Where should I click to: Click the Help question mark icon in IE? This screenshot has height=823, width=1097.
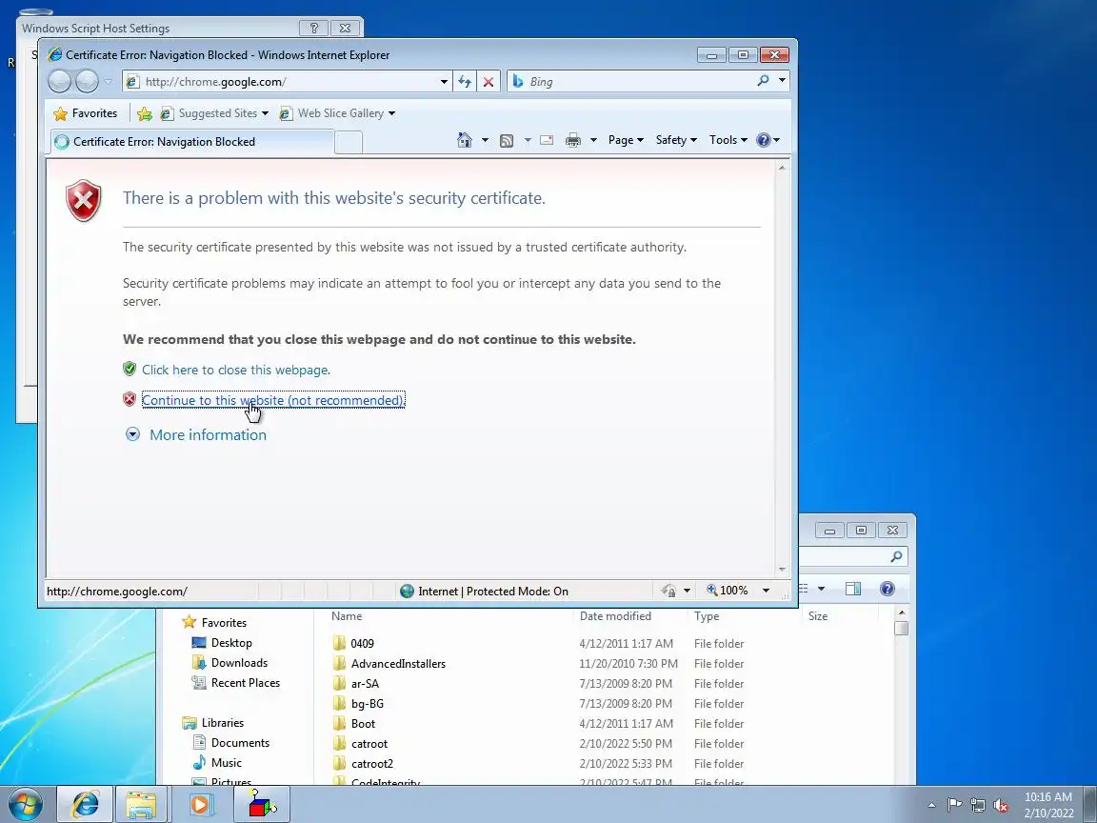click(x=764, y=140)
